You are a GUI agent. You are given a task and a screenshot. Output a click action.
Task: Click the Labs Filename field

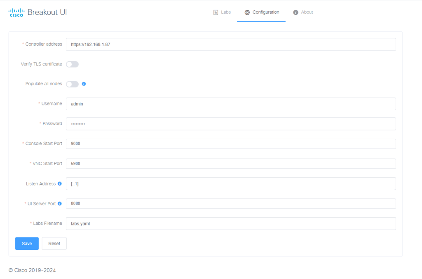231,223
